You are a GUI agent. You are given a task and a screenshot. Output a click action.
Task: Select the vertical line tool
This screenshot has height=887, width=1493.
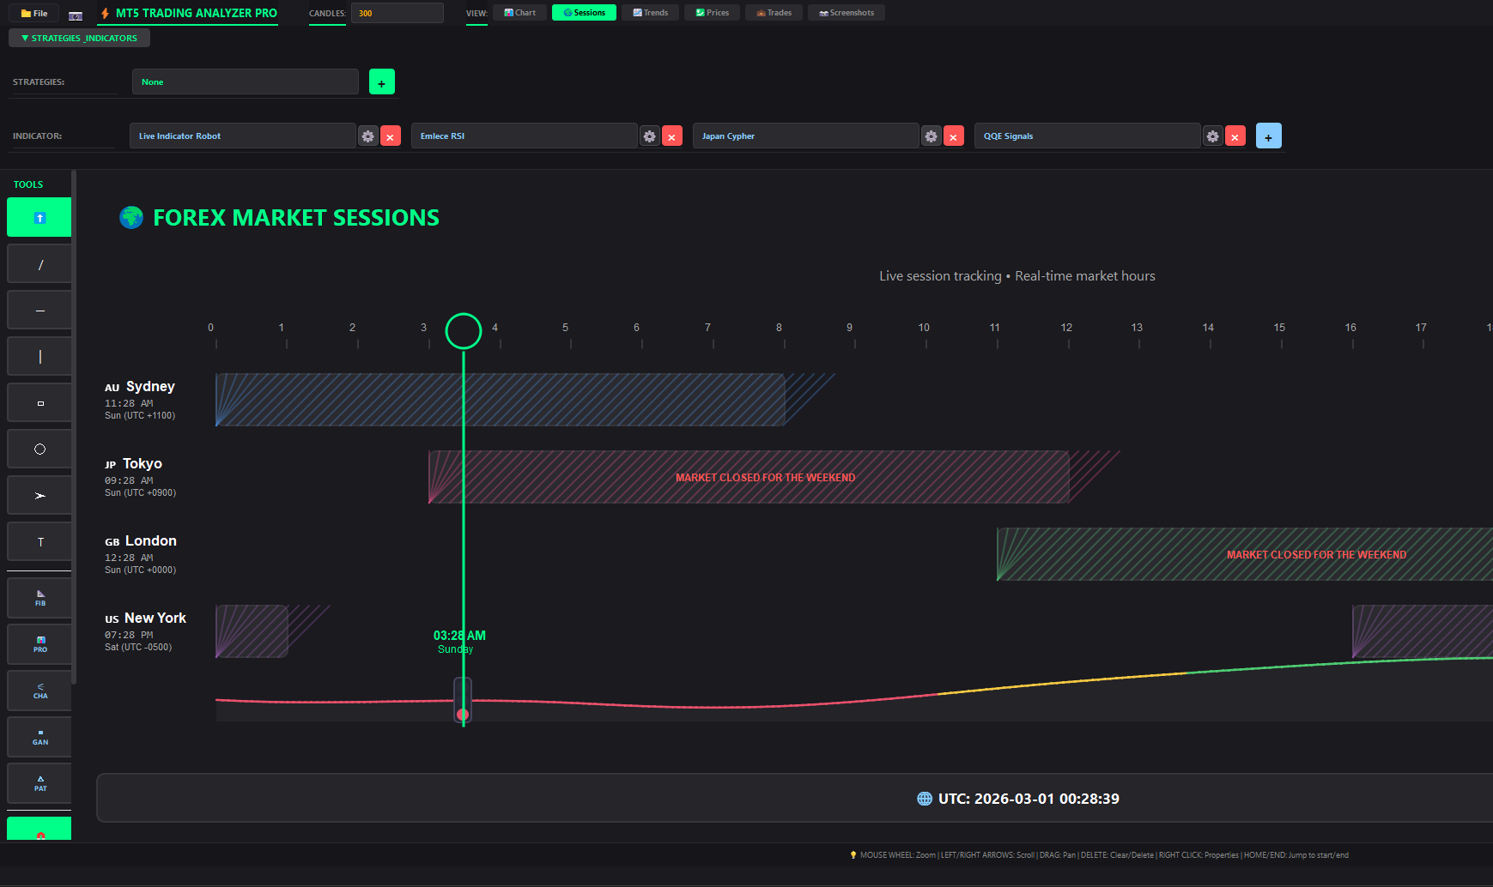tap(39, 357)
